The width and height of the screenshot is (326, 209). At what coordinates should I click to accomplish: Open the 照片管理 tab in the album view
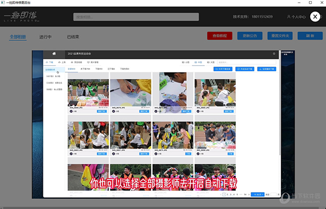(x=93, y=62)
